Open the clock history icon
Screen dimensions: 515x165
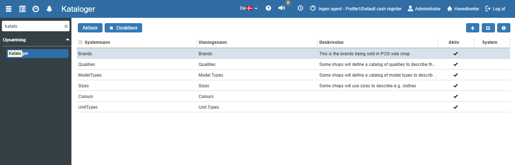pyautogui.click(x=300, y=8)
